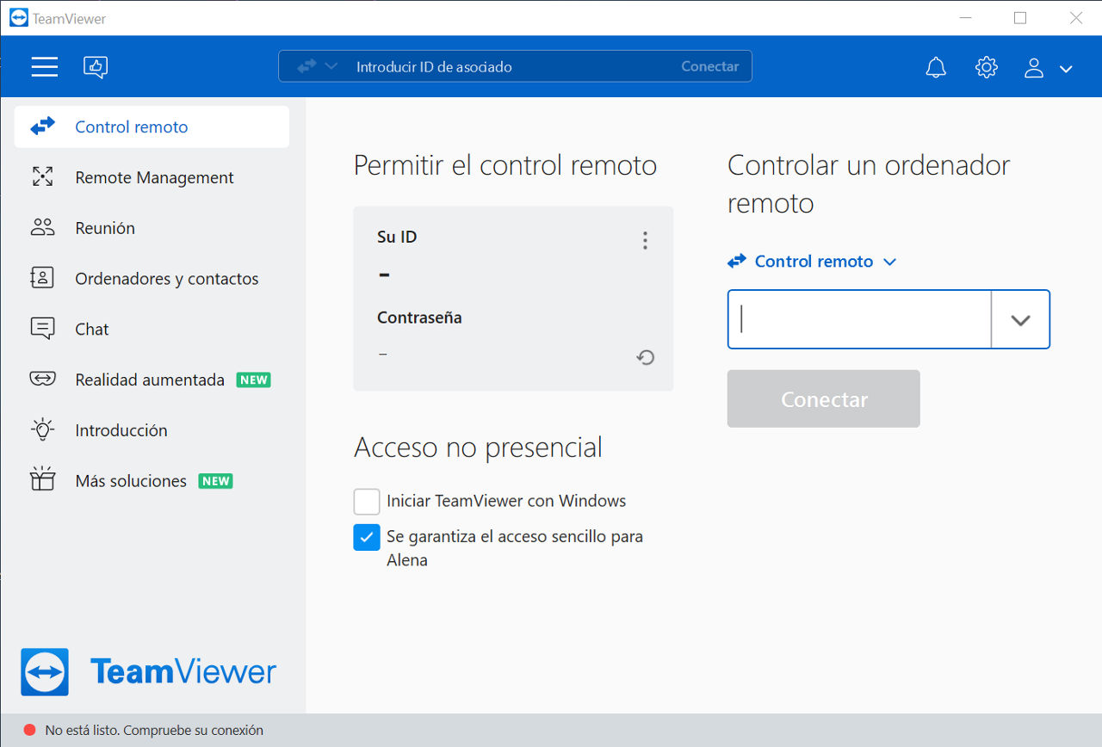Open the Chat section
Image resolution: width=1102 pixels, height=747 pixels.
(152, 329)
